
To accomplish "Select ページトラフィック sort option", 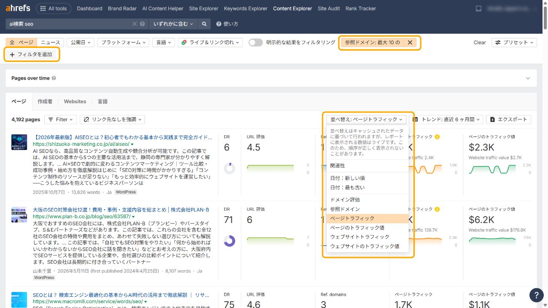I will click(368, 218).
